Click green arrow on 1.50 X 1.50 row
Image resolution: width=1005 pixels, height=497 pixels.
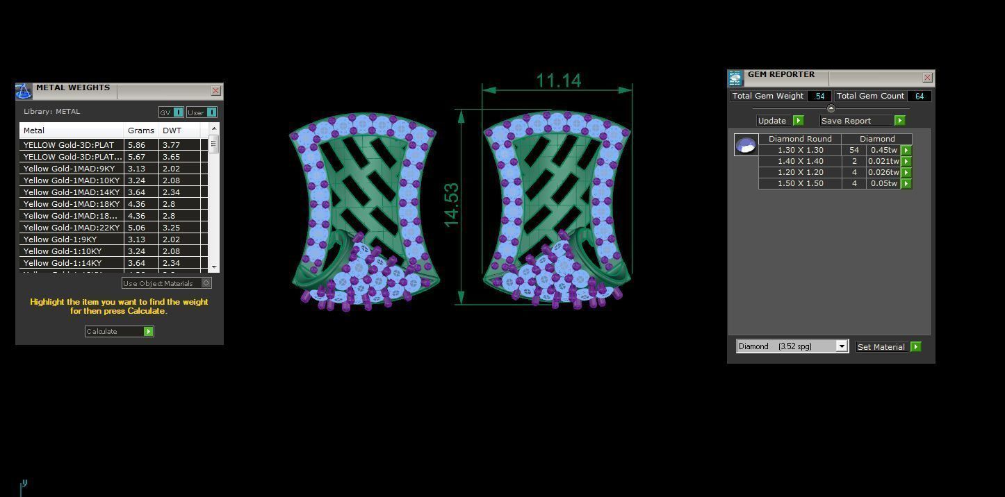906,183
